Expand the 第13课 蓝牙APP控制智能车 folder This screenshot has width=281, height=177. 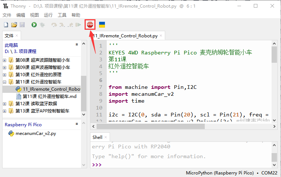pos(5,111)
